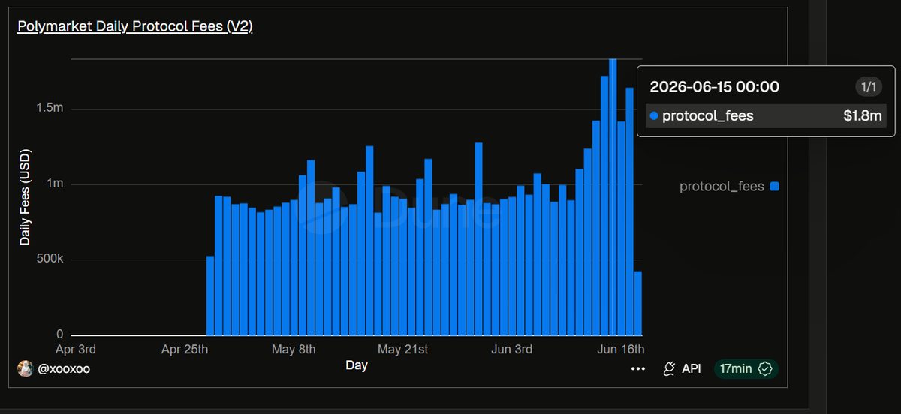Click the 1.5m y-axis label
Viewport: 901px width, 414px height.
click(x=50, y=108)
